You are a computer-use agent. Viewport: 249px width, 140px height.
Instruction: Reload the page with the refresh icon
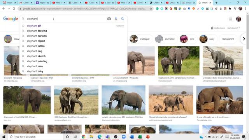14,9
